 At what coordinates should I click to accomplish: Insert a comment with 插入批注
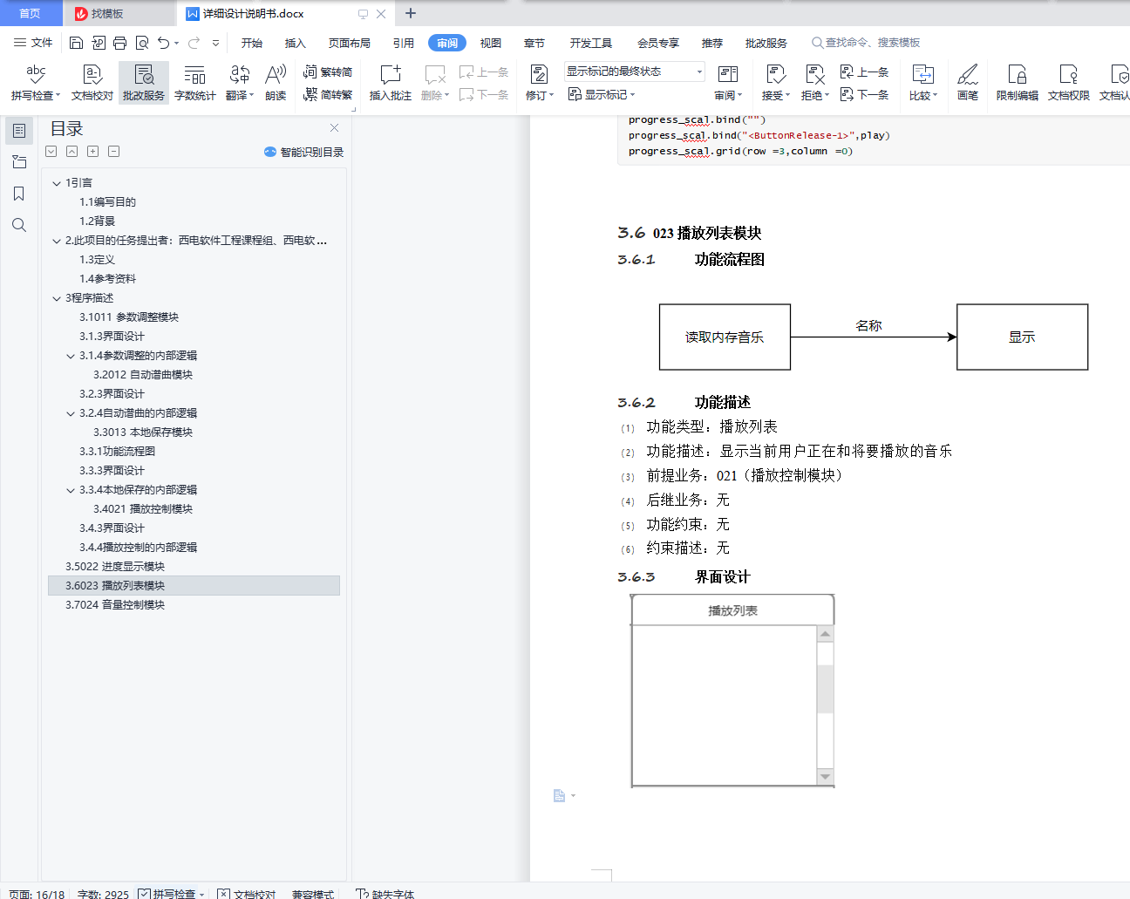tap(391, 83)
